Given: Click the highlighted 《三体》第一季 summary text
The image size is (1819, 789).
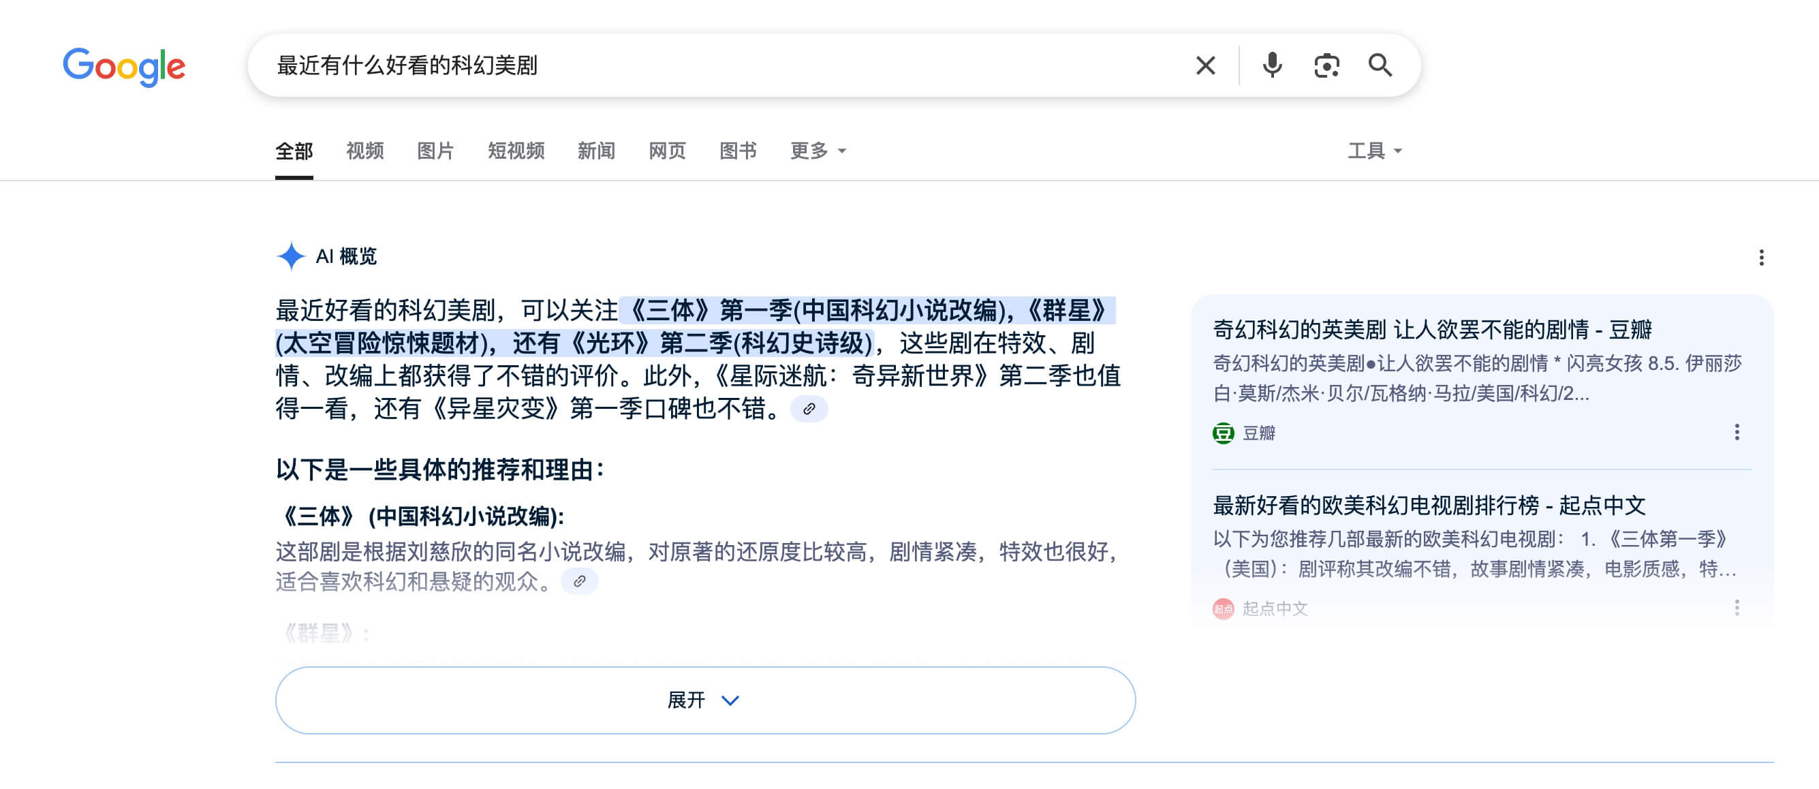Looking at the screenshot, I should [695, 326].
